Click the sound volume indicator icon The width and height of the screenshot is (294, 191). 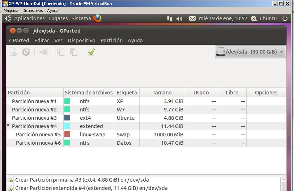(179, 18)
